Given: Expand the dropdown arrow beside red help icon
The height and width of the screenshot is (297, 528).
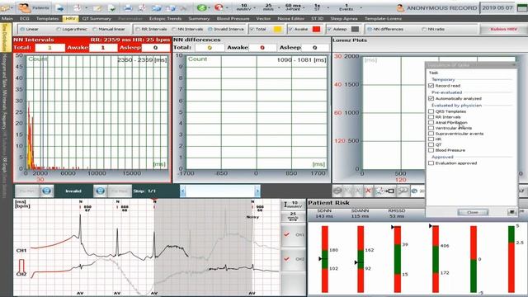Looking at the screenshot, I should 227,7.
